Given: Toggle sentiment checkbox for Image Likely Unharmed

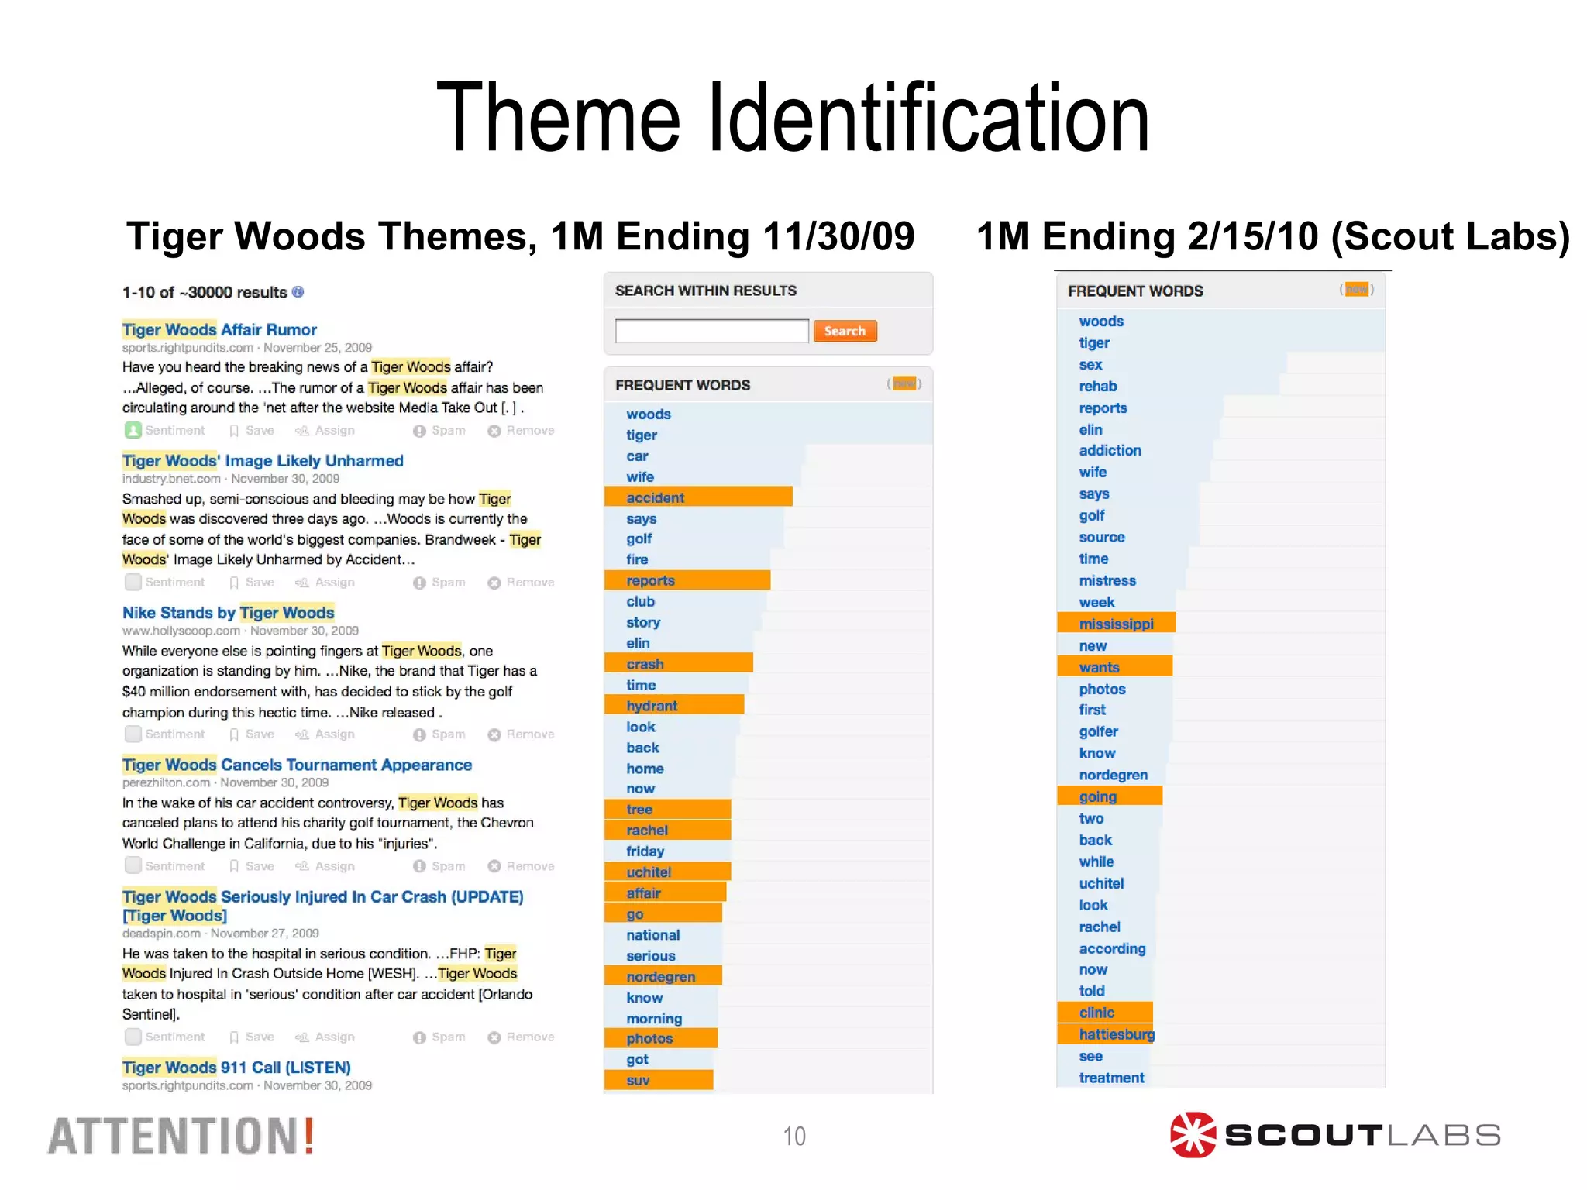Looking at the screenshot, I should (133, 582).
